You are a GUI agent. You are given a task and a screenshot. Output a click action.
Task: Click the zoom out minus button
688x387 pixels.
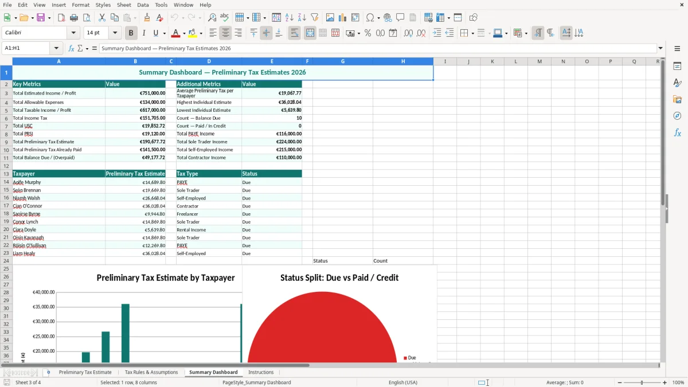[x=620, y=382]
